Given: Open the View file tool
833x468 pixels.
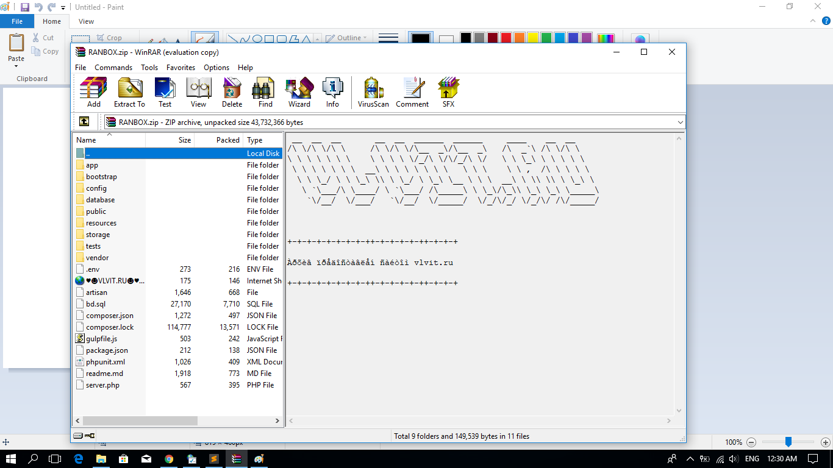Looking at the screenshot, I should click(198, 93).
